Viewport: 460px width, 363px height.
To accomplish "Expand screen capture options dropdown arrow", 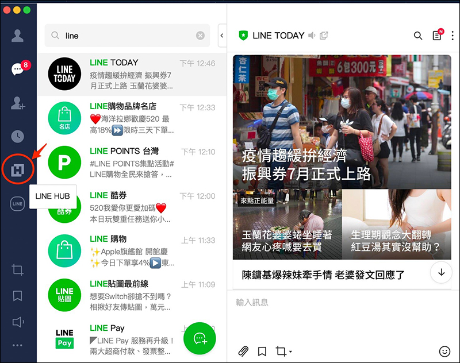I will pos(290,352).
